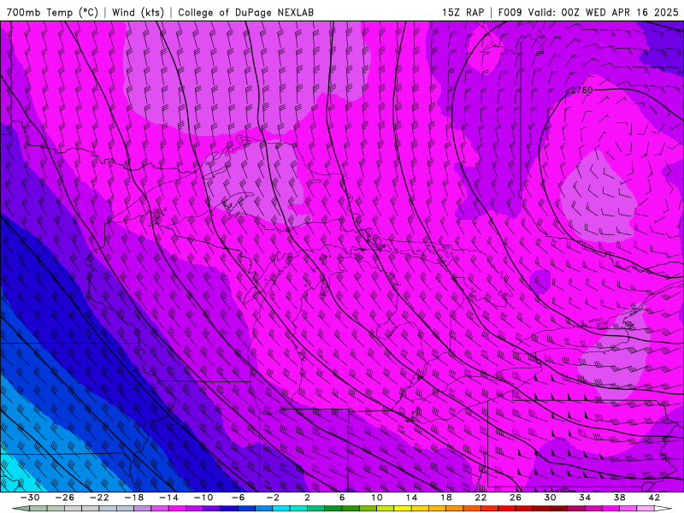
Task: Click the white right arrow end of color bar
Action: (663, 509)
